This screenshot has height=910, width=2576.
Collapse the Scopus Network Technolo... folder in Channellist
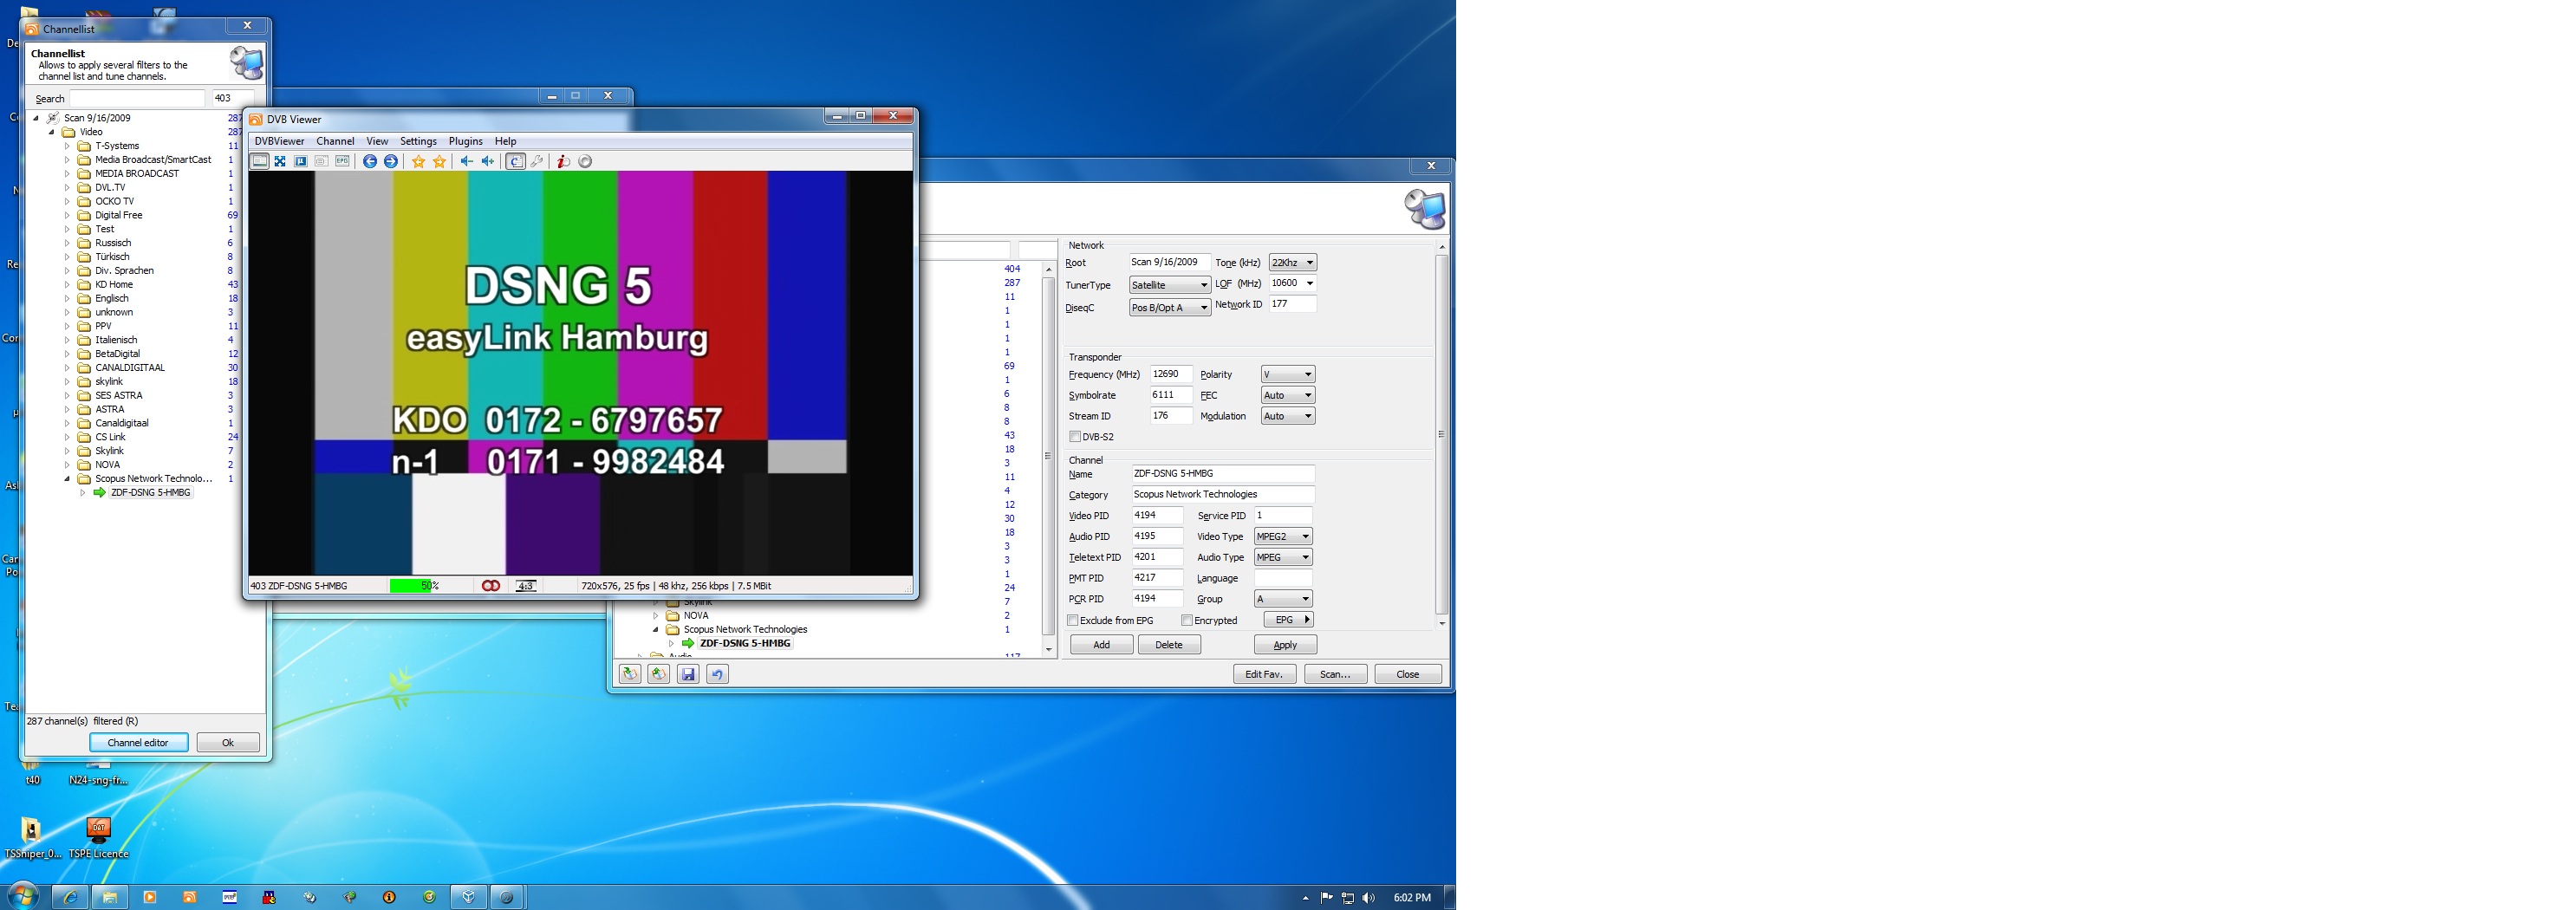pos(68,479)
